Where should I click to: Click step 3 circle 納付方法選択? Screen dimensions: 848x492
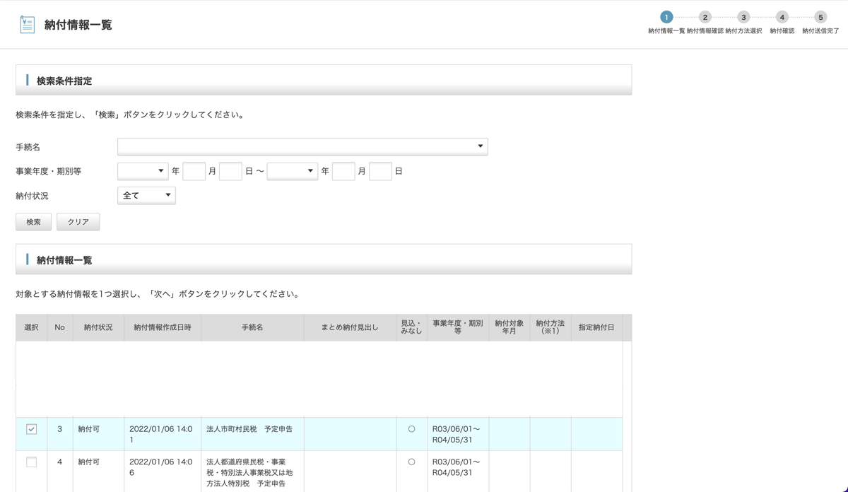tap(743, 17)
